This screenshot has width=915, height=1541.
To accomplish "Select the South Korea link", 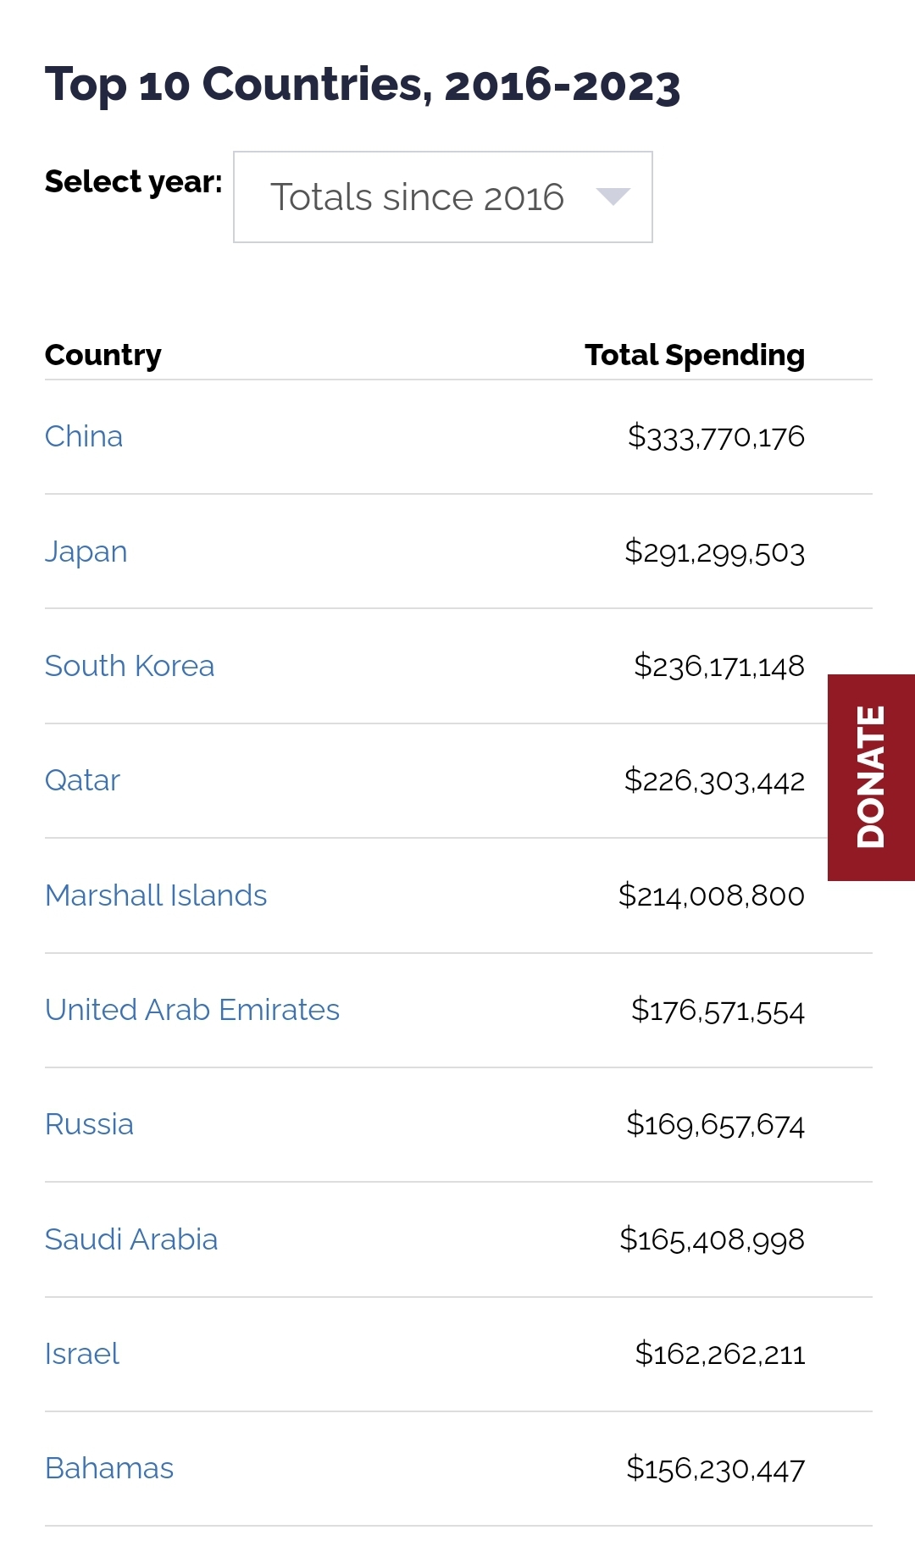I will [130, 666].
